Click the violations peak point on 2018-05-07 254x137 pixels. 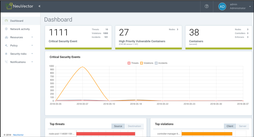[82, 67]
